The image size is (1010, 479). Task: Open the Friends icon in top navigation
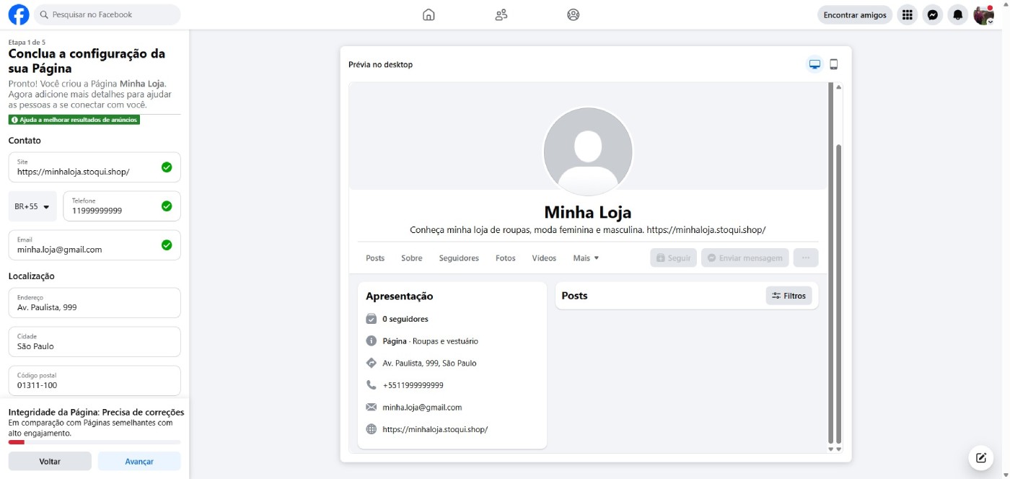501,14
